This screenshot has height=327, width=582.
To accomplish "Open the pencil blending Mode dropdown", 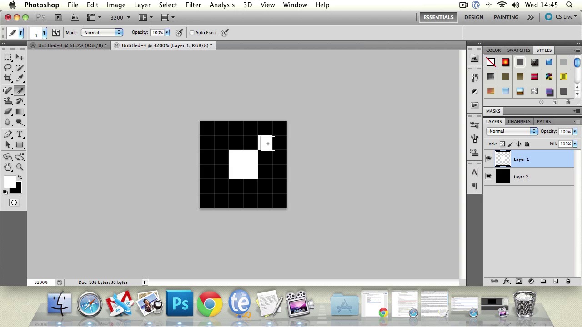I will [x=102, y=33].
